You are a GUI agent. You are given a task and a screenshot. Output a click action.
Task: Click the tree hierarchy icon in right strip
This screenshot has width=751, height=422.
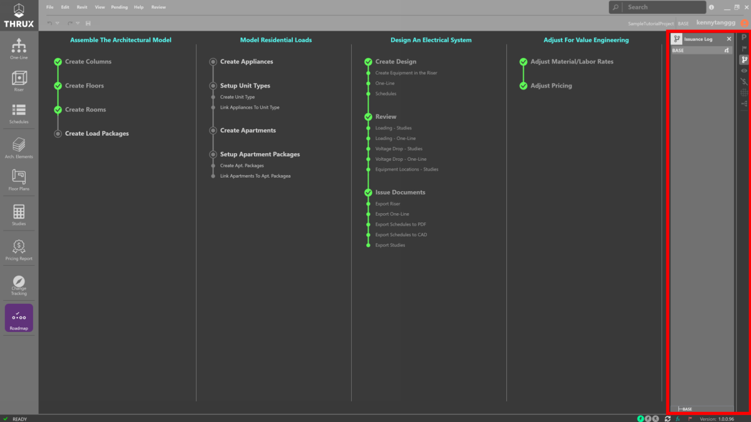pos(744,104)
